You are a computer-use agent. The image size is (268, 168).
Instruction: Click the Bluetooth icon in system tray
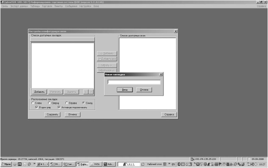179,164
